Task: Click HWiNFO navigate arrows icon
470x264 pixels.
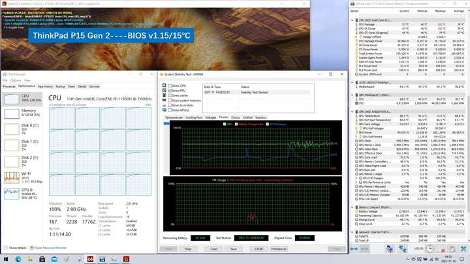Action: click(354, 249)
